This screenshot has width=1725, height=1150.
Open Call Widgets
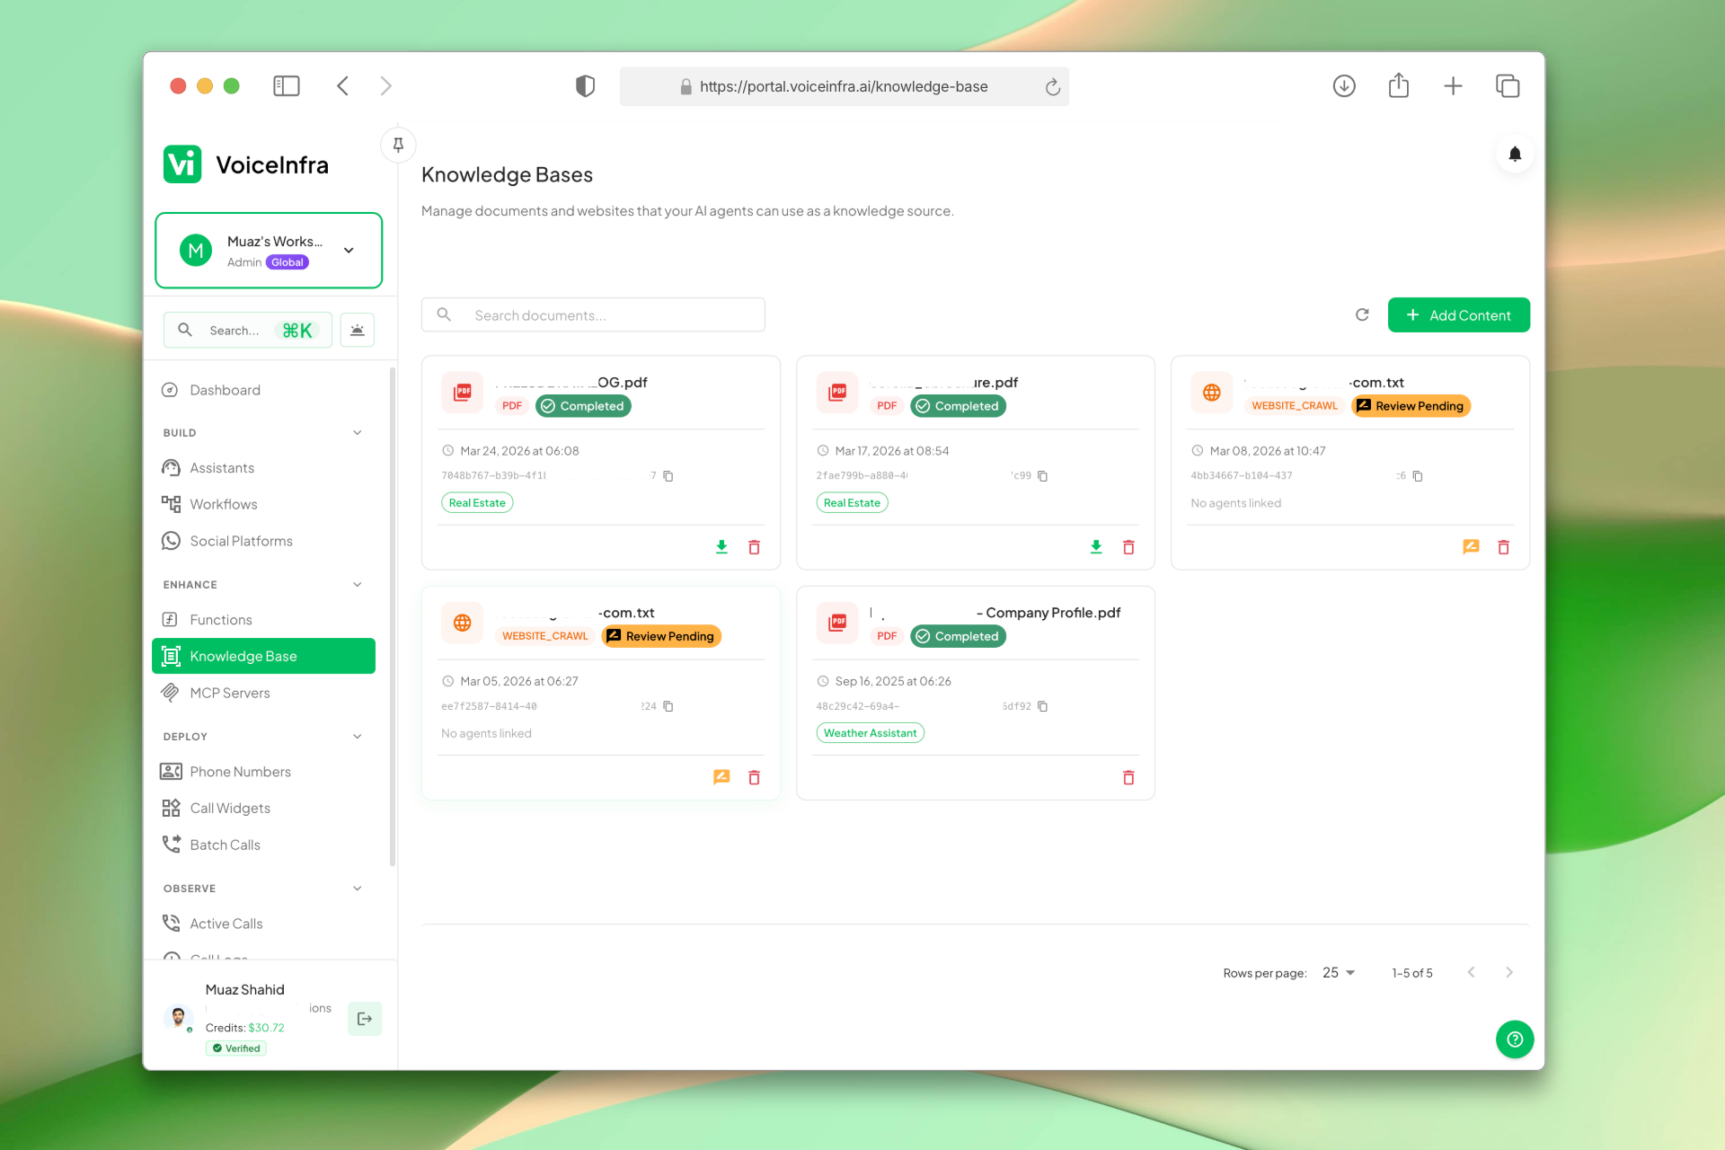click(264, 808)
